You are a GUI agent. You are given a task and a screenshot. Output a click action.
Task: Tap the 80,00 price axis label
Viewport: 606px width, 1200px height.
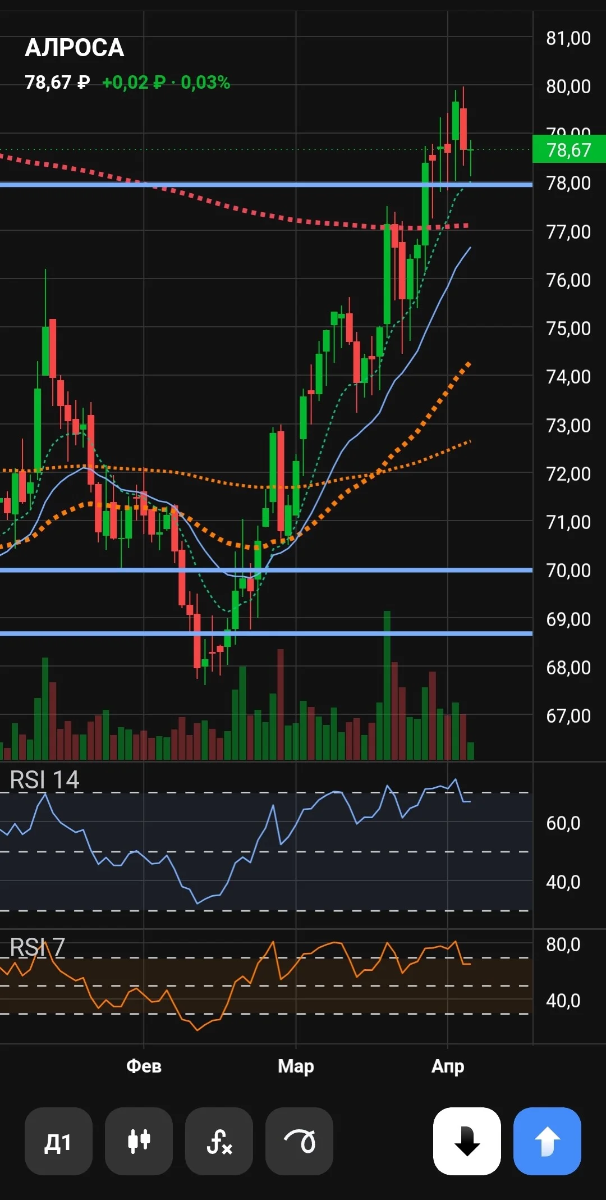tap(568, 86)
